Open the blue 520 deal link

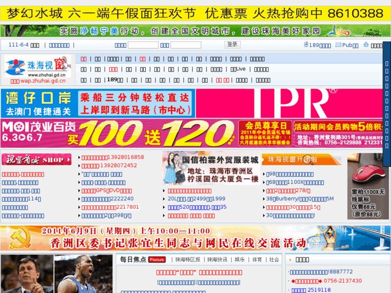[x=197, y=207]
